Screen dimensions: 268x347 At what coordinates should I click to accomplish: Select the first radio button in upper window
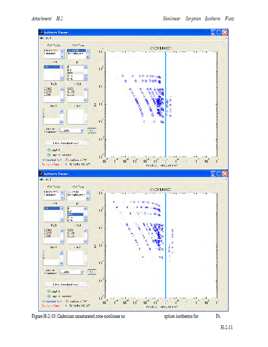pyautogui.click(x=49, y=149)
